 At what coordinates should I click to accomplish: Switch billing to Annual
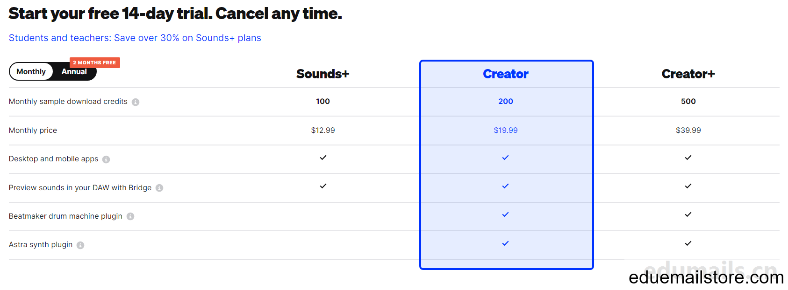point(74,72)
